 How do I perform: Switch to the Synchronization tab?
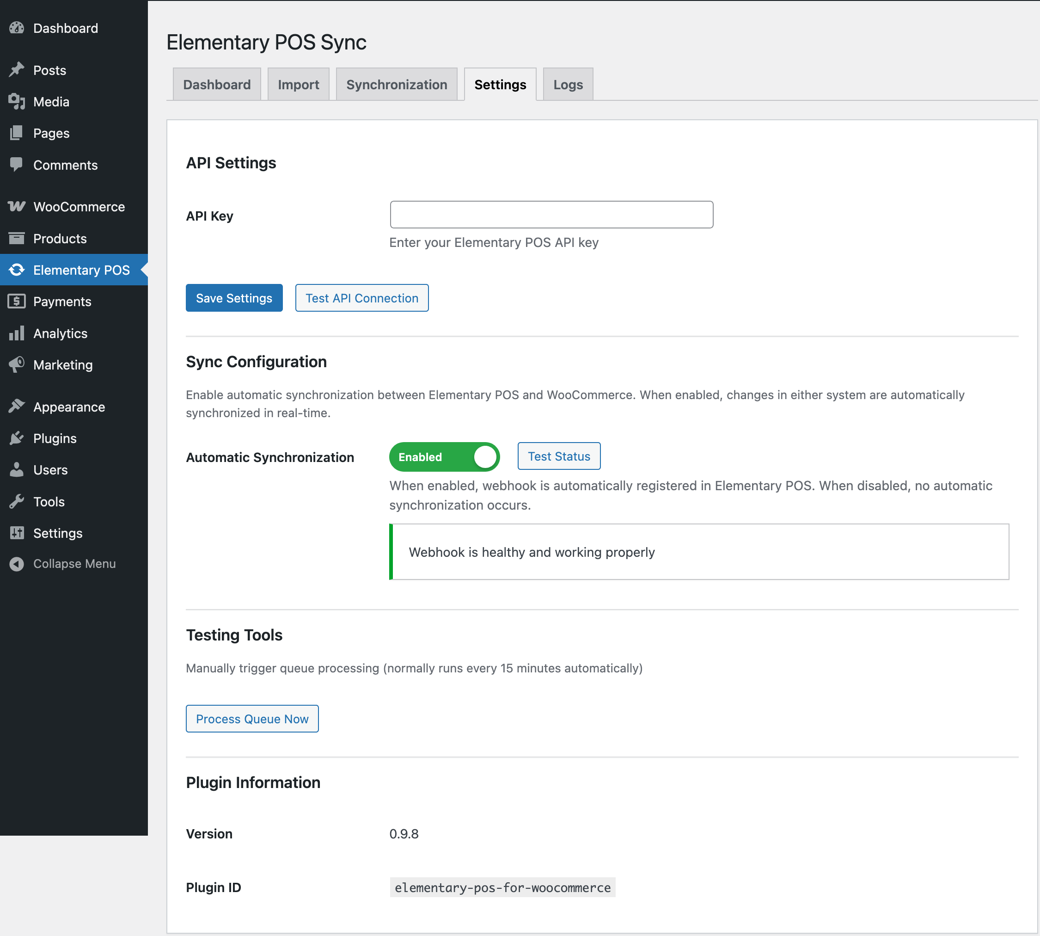397,85
